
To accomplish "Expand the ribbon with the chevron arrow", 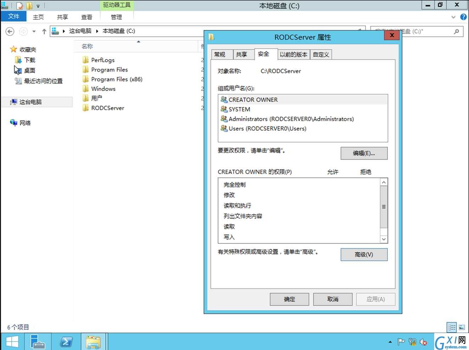I will [x=453, y=17].
